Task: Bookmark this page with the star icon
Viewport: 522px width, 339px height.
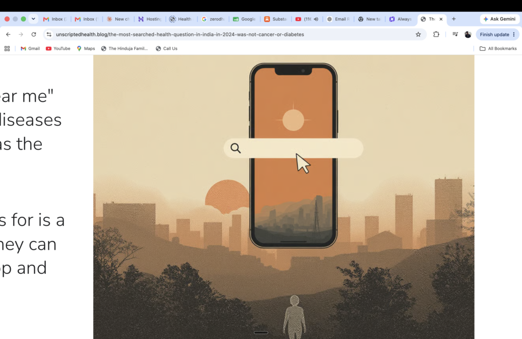Action: coord(418,34)
